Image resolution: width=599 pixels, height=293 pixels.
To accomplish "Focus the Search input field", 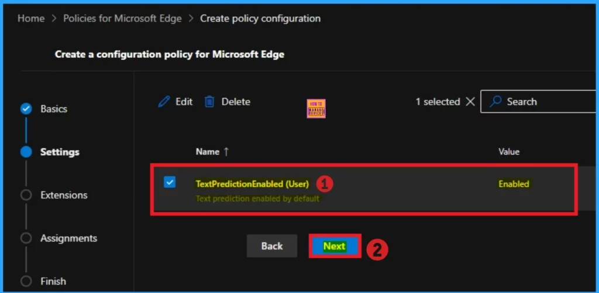I will point(539,102).
